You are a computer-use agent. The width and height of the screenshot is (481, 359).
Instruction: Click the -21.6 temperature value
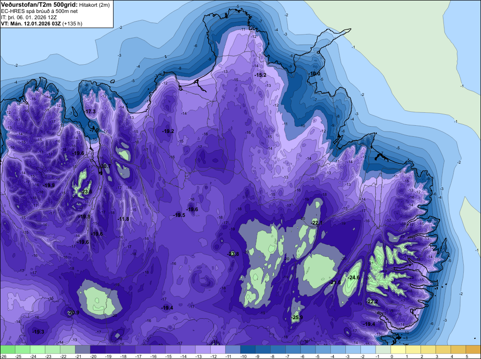pos(335,283)
